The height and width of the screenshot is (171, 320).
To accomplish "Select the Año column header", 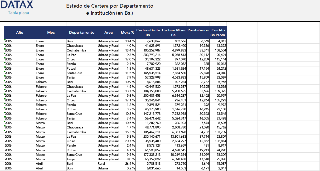I will [20, 33].
